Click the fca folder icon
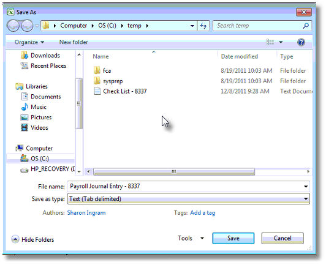The image size is (326, 265). pyautogui.click(x=97, y=70)
